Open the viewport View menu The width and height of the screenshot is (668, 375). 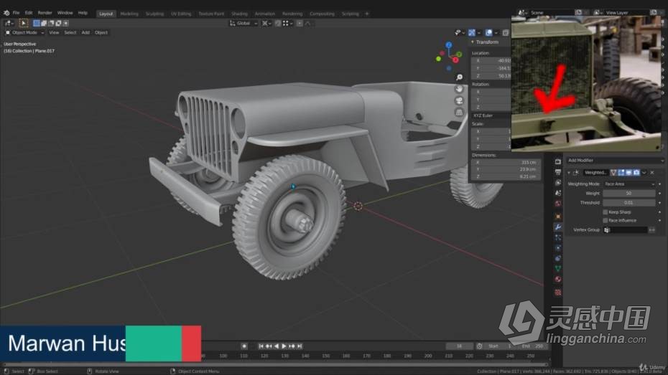point(54,32)
